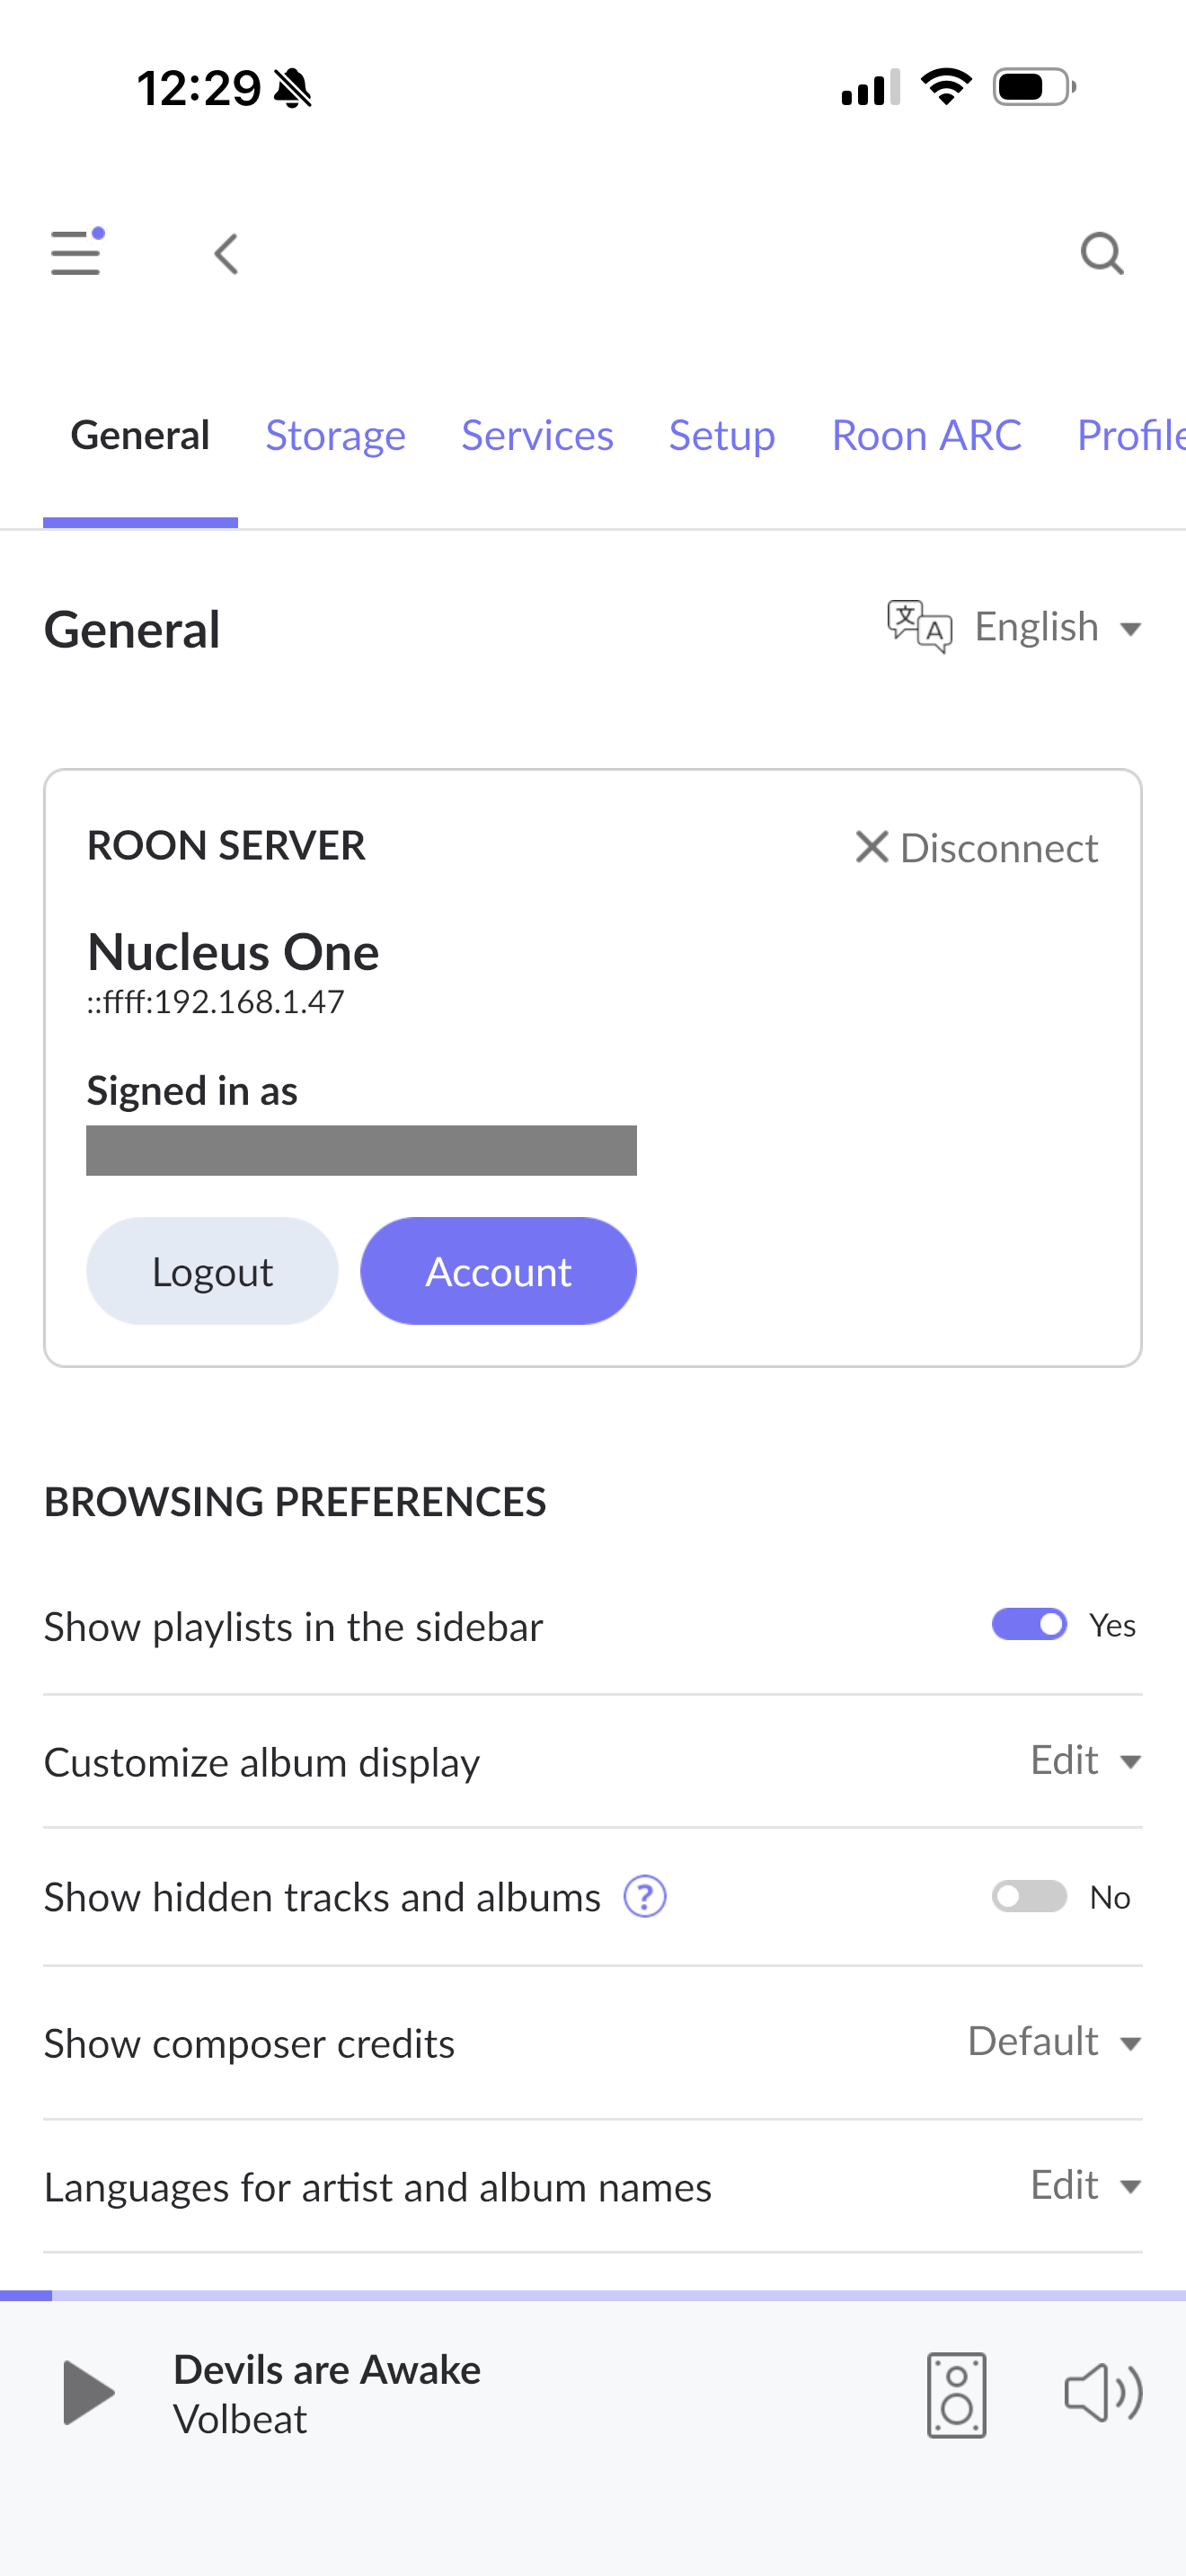The image size is (1186, 2576).
Task: Enable Show hidden tracks and albums
Action: (1029, 1896)
